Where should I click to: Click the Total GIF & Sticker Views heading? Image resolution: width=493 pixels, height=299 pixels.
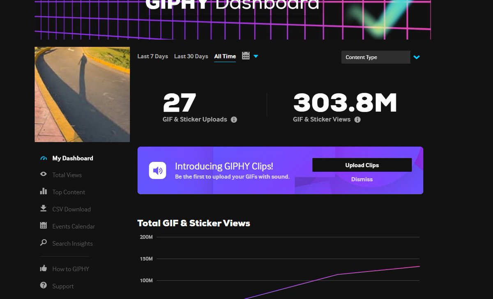[x=194, y=223]
